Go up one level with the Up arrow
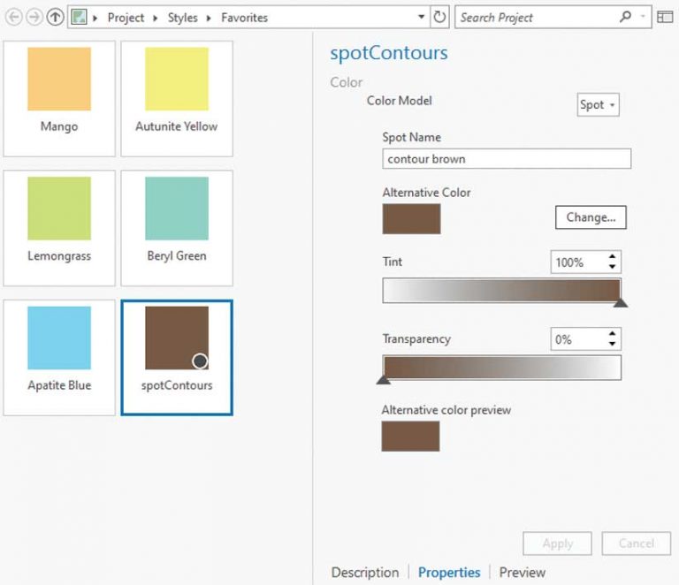Viewport: 679px width, 585px height. pos(55,18)
